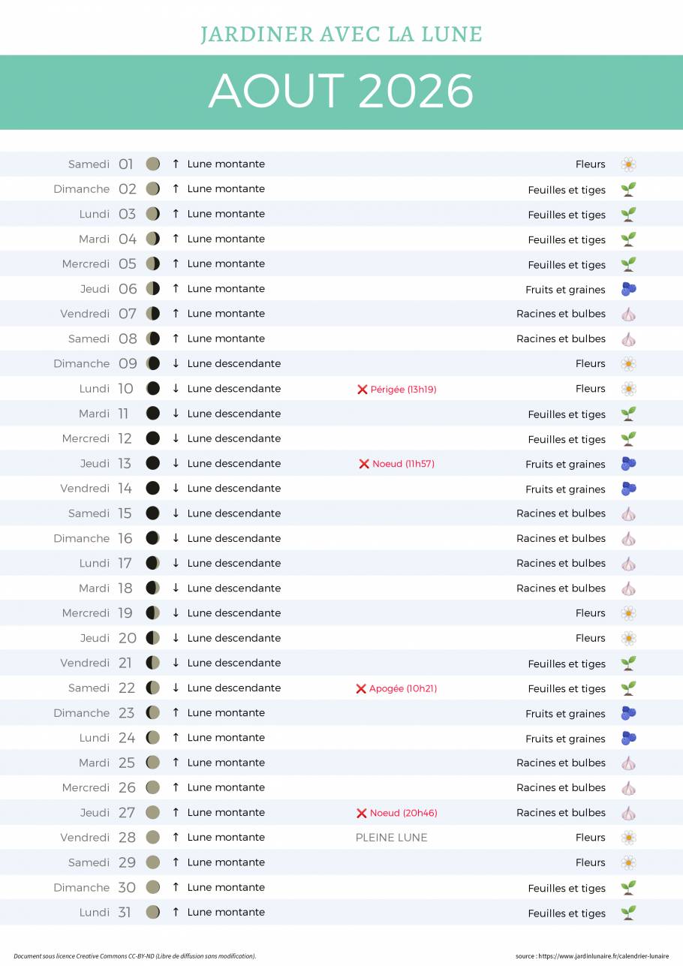Click the leaf sprout icon on Dimanche 02
This screenshot has width=683, height=966.
click(x=628, y=189)
